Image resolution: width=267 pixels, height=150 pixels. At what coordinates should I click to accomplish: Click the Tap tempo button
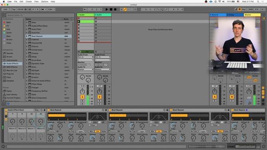14,9
